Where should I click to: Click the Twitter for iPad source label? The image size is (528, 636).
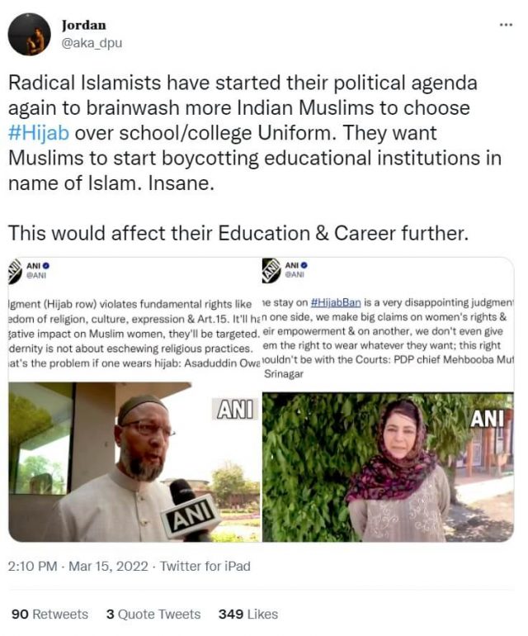205,566
